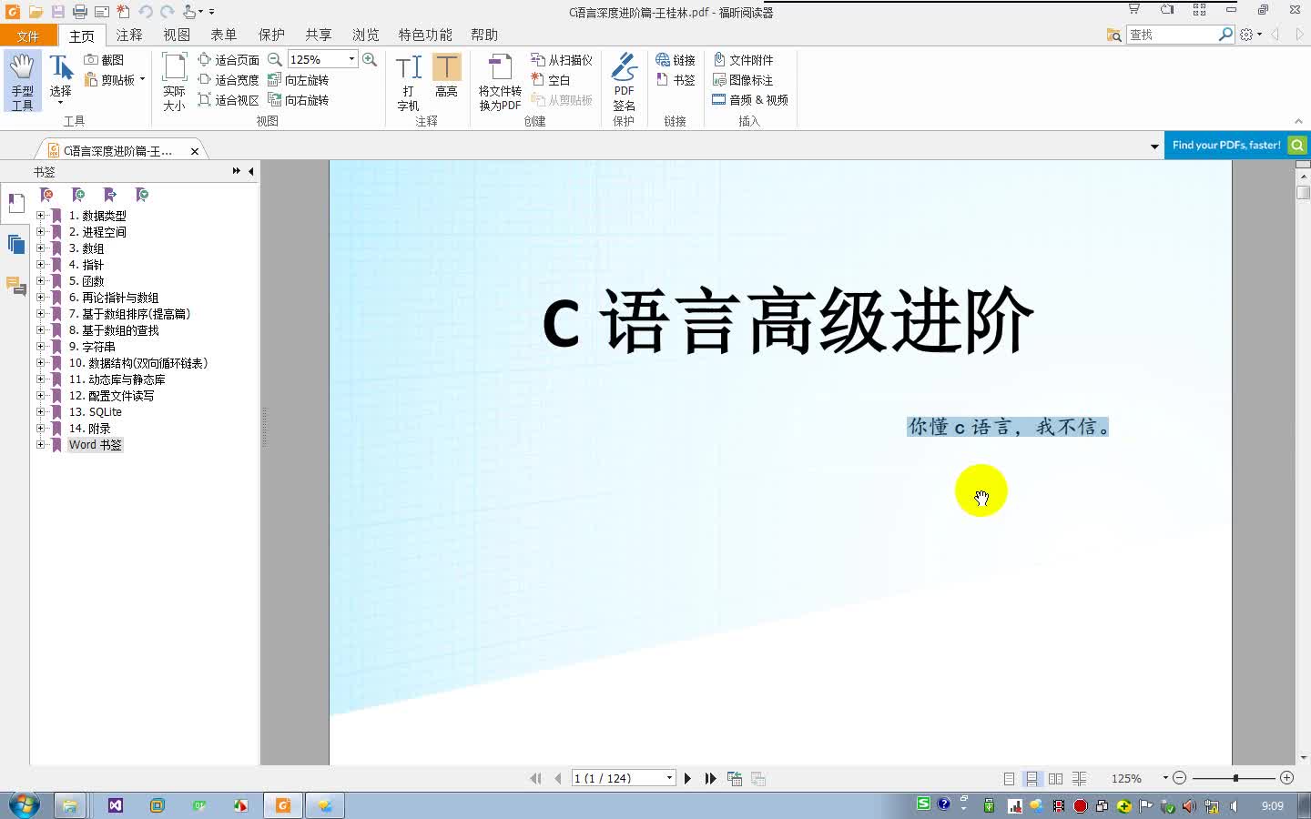Add a Bookmark (书签) from ribbon
The height and width of the screenshot is (819, 1311).
click(676, 80)
